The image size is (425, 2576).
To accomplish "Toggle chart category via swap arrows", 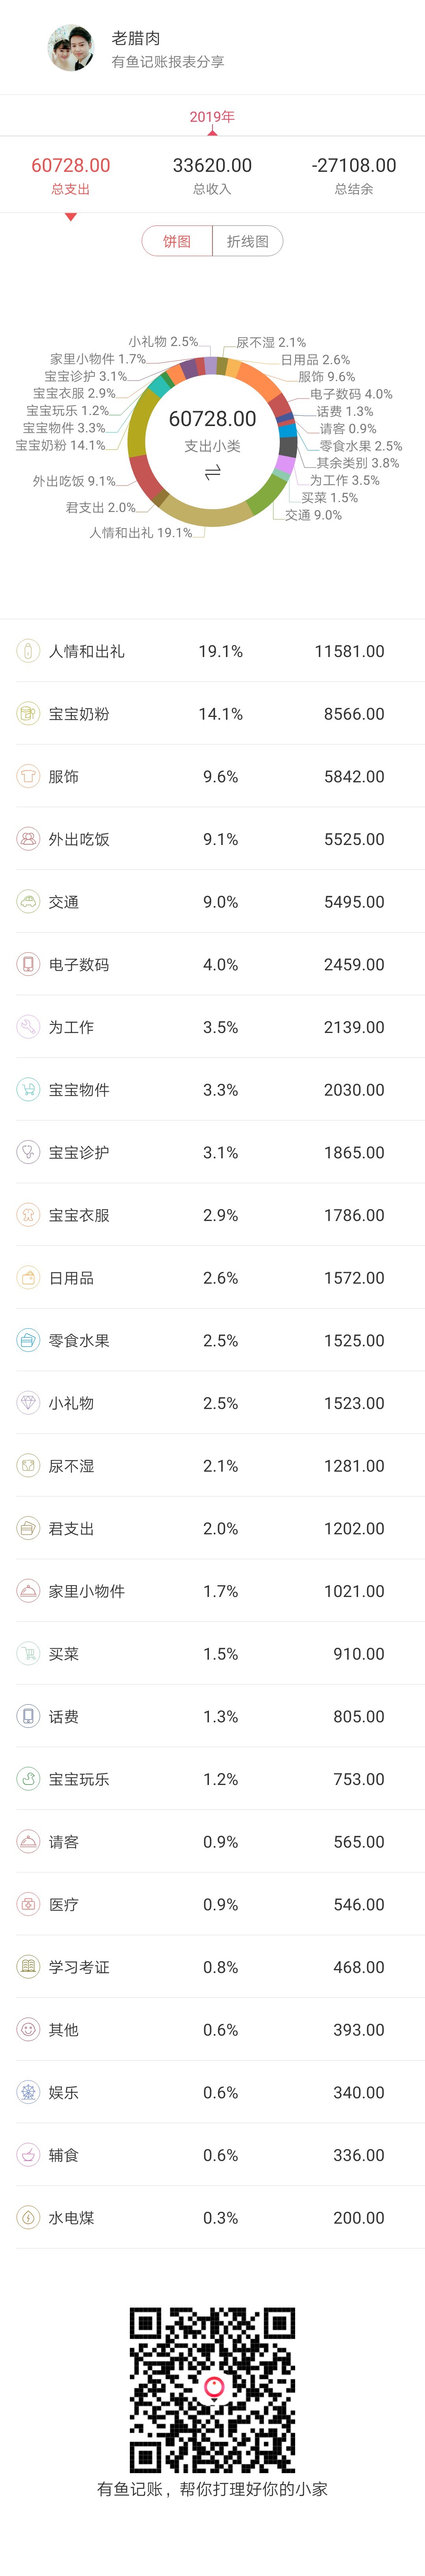I will pyautogui.click(x=213, y=472).
